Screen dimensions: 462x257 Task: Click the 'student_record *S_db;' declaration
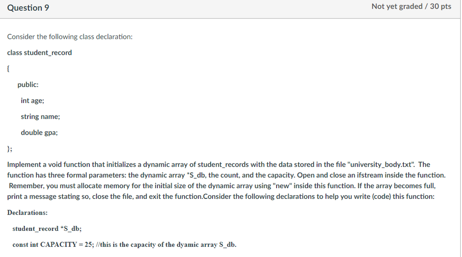click(x=47, y=229)
